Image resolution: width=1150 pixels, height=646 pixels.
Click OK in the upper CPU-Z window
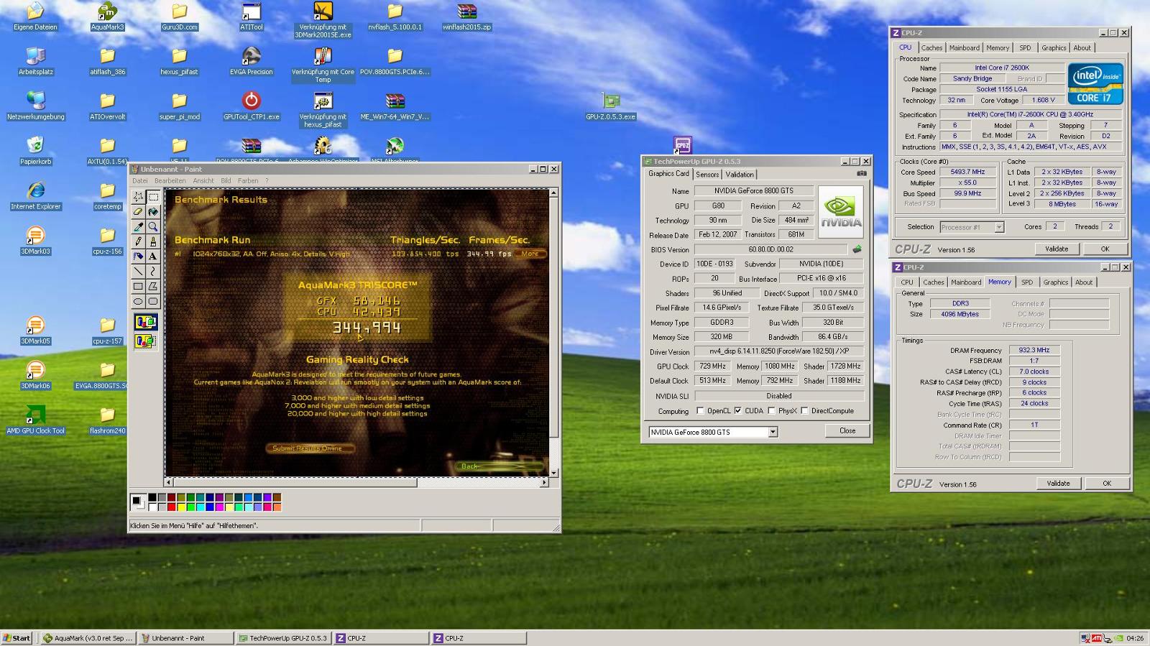point(1105,249)
